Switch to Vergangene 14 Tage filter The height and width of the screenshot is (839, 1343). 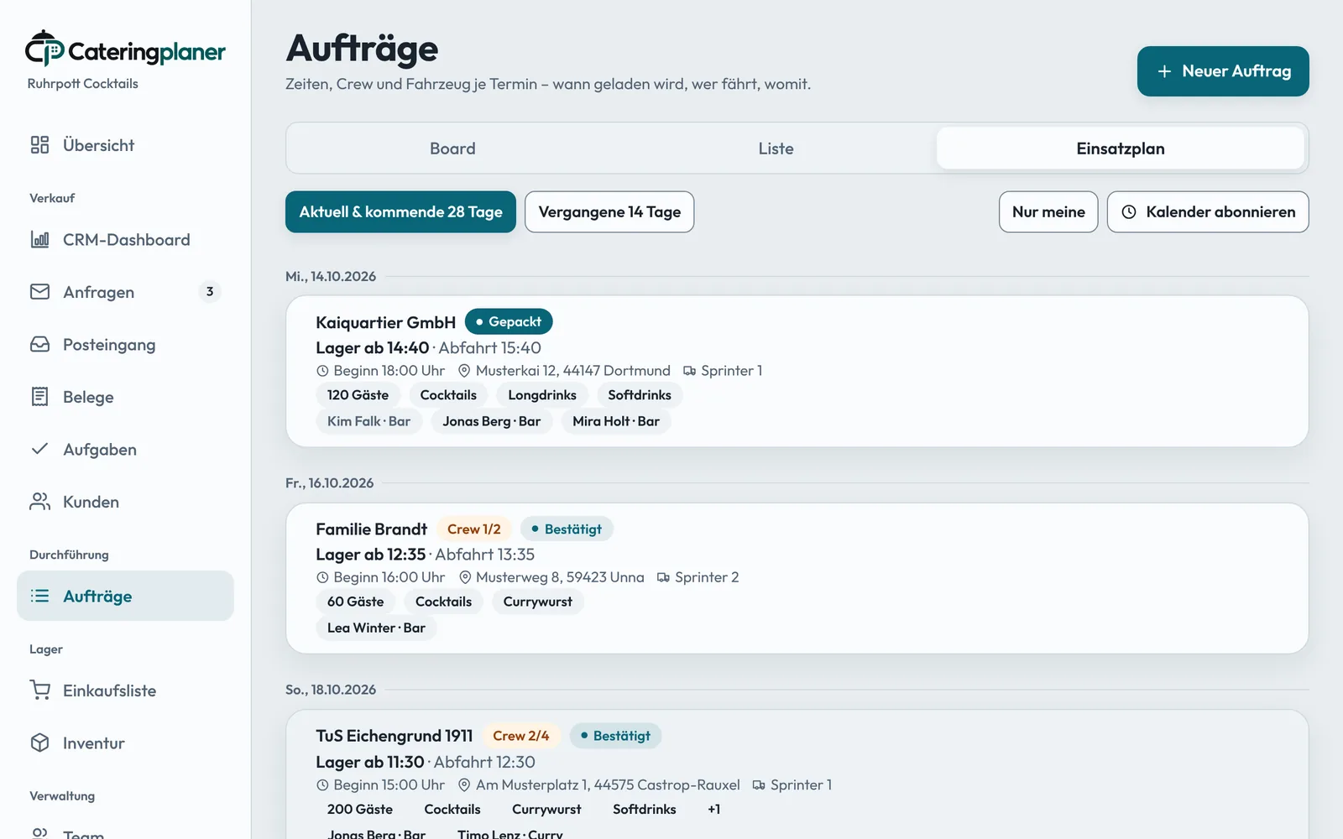pos(609,212)
